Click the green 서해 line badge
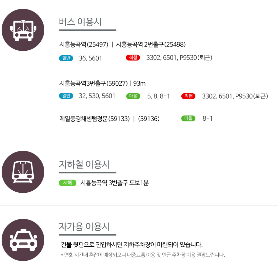The height and width of the screenshot is (265, 278). pyautogui.click(x=68, y=183)
